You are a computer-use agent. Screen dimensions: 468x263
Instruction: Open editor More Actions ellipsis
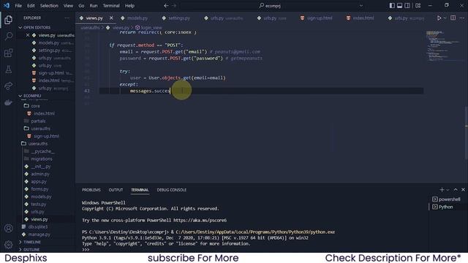click(x=461, y=18)
